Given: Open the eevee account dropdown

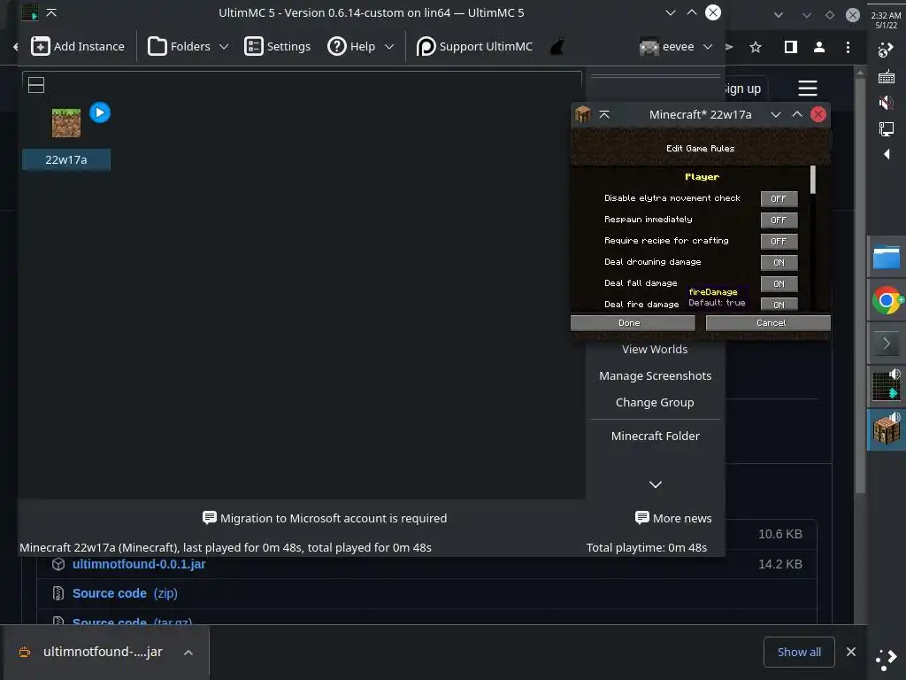Looking at the screenshot, I should [676, 46].
